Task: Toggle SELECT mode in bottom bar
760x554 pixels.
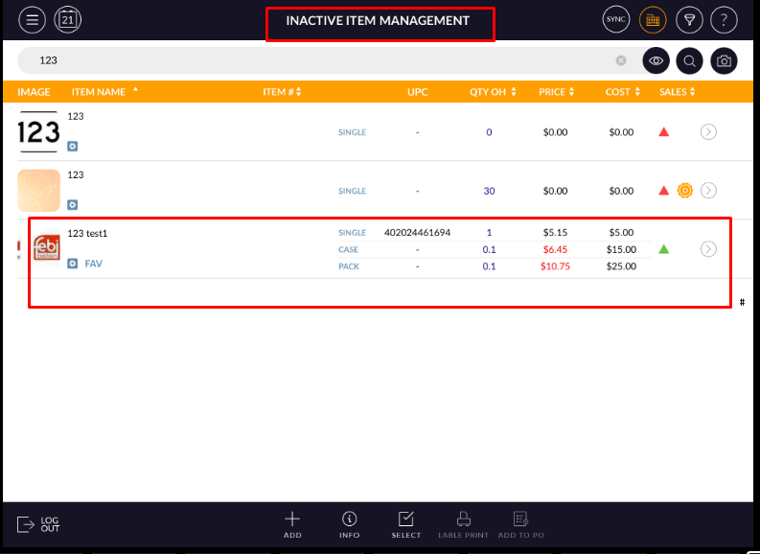Action: coord(405,524)
